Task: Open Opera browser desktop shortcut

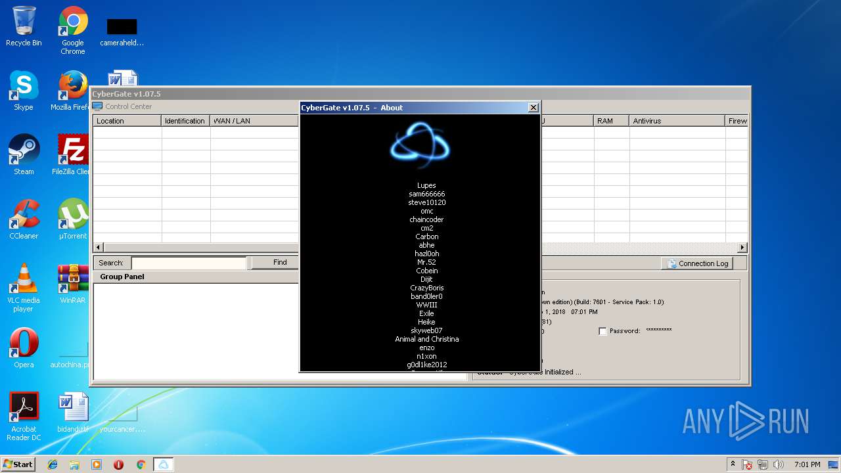Action: pyautogui.click(x=24, y=348)
